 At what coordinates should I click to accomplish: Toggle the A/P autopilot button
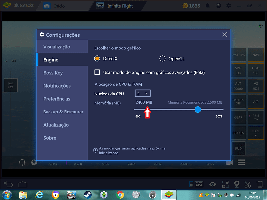[x=256, y=102]
